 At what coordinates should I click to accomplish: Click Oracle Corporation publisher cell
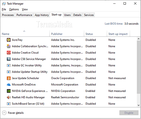pos(63,78)
